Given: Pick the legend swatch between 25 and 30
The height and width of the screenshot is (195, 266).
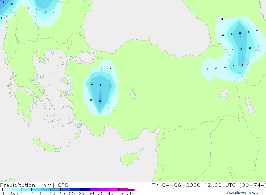Looking at the screenshot, I should tap(85, 190).
